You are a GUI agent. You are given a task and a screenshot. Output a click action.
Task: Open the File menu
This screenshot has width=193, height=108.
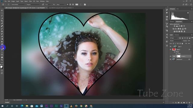pos(5,1)
